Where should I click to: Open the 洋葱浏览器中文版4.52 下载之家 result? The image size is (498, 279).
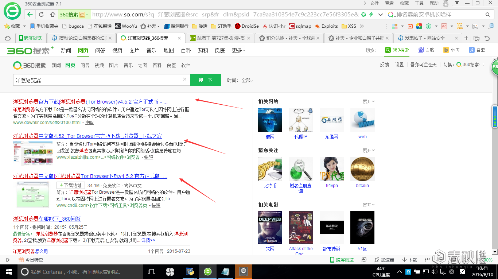[x=87, y=136]
